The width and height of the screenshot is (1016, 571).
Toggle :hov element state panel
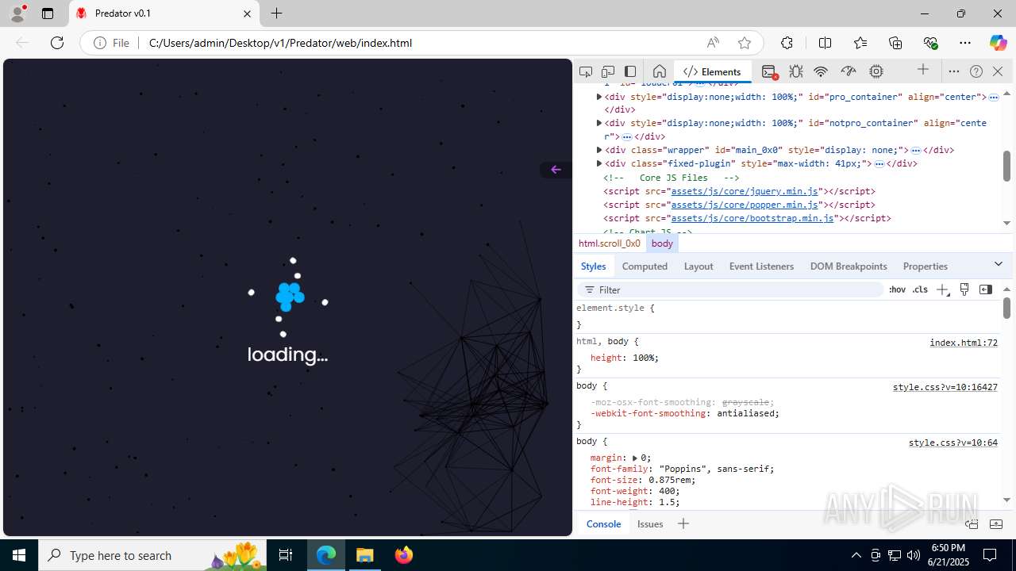click(897, 289)
